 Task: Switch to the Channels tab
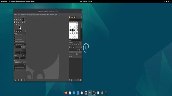(72, 47)
